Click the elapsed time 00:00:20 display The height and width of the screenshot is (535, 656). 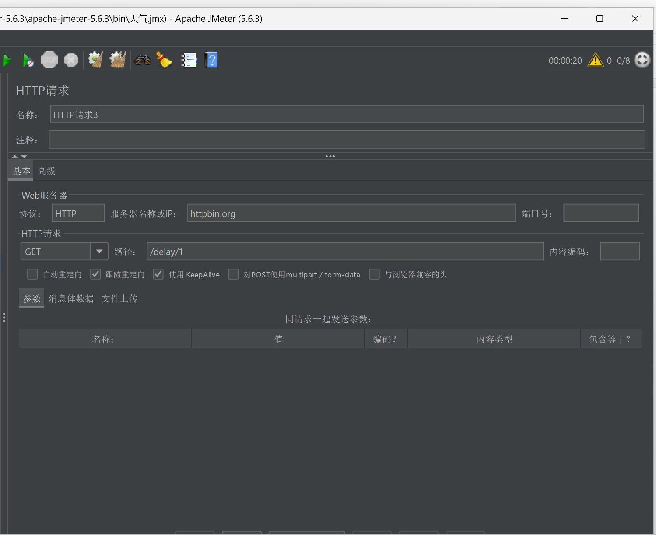coord(565,61)
